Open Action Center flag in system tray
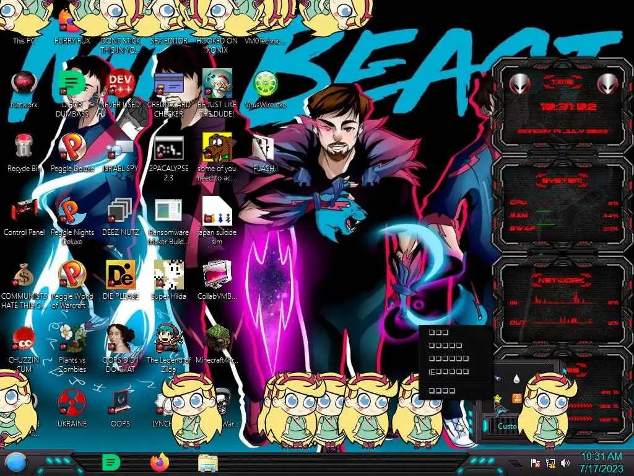The image size is (634, 476). click(536, 462)
